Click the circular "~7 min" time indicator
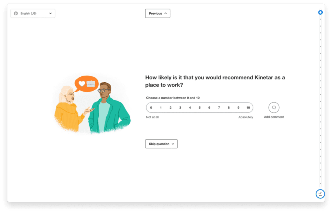The height and width of the screenshot is (213, 332). tap(320, 193)
